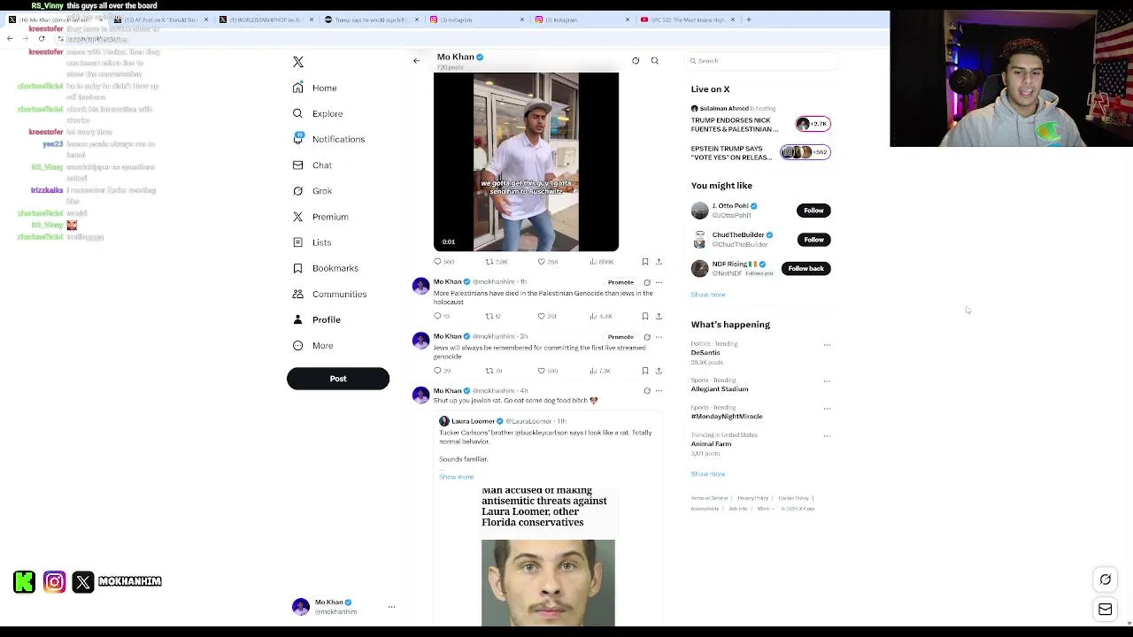Open the floating Messages button at bottom right
Image resolution: width=1133 pixels, height=637 pixels.
click(1106, 610)
